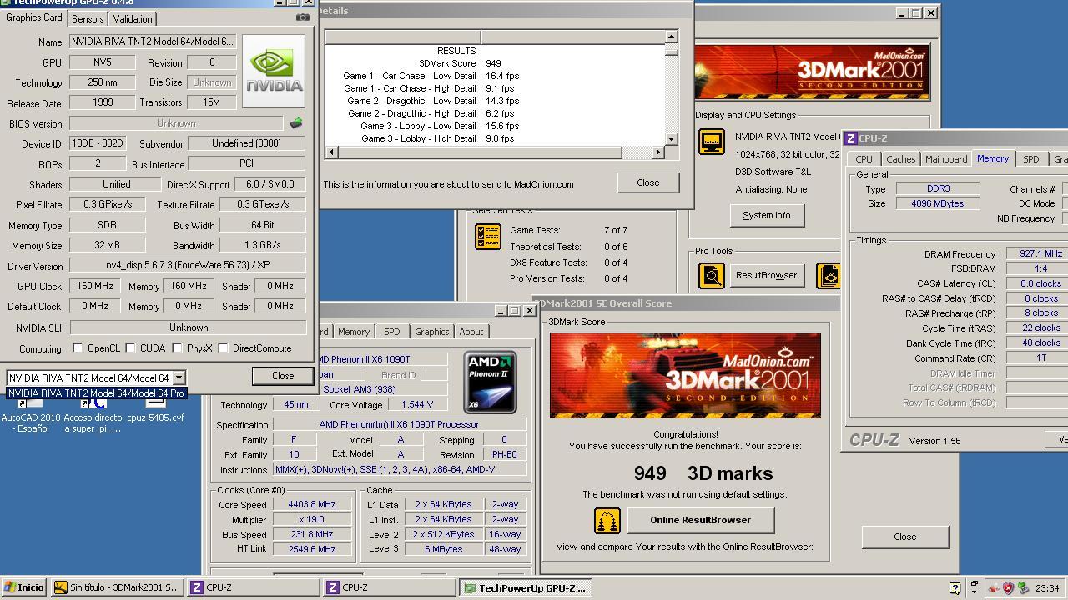
Task: Click magnifier icon next to ResultBrowser button
Action: point(711,275)
